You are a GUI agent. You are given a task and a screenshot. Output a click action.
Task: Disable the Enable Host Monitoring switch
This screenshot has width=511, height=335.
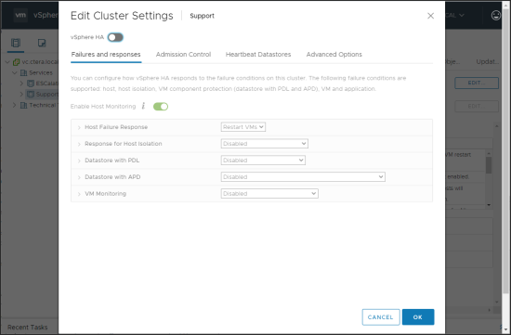(x=161, y=107)
